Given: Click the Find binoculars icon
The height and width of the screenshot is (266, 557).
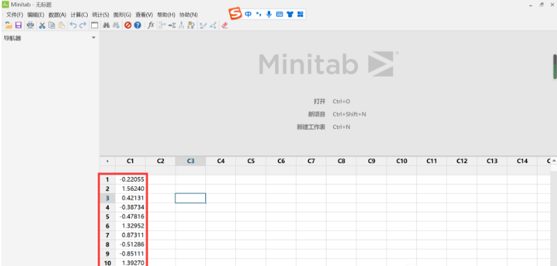Looking at the screenshot, I should [106, 25].
